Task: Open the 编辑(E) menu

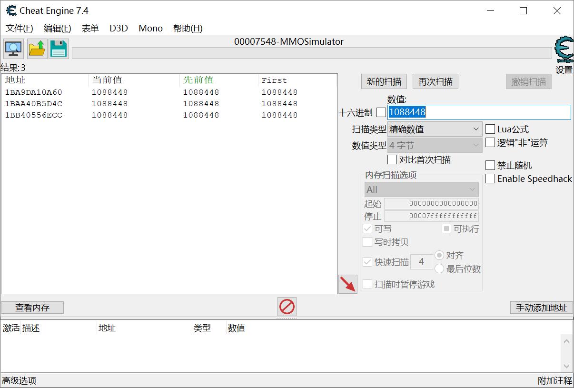Action: [58, 28]
